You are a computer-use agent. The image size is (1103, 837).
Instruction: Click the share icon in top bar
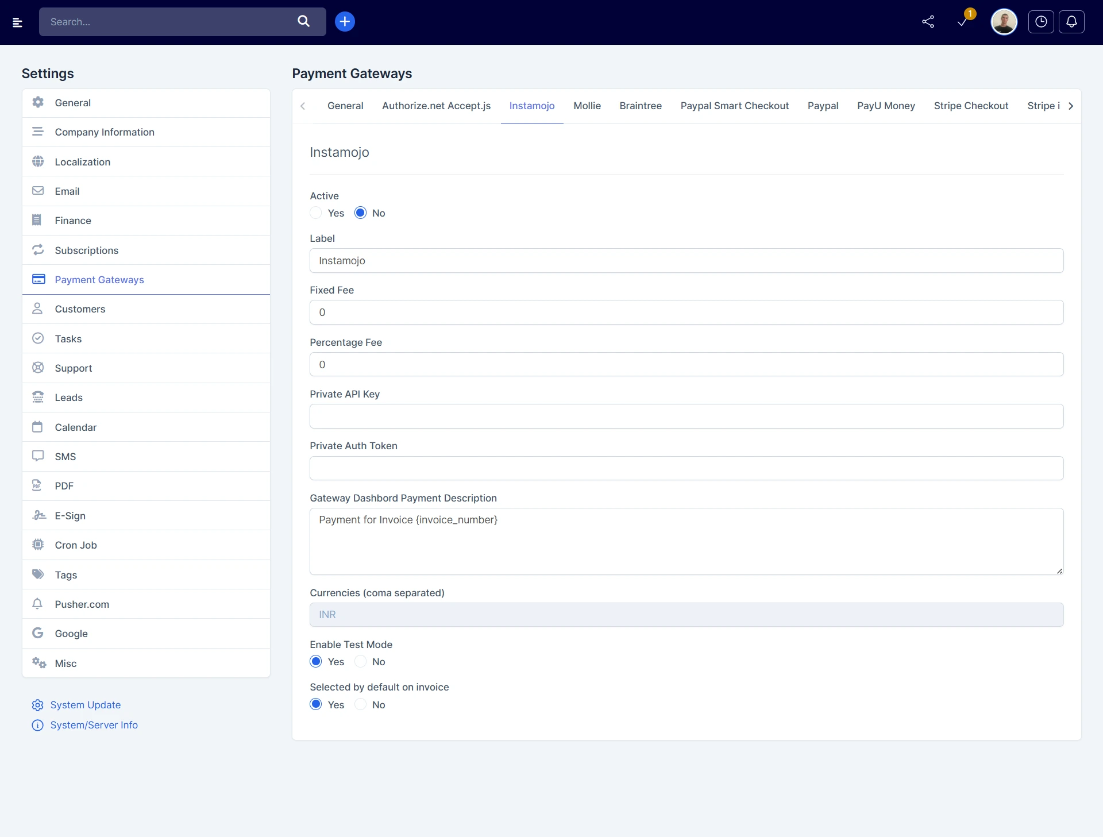(x=928, y=22)
